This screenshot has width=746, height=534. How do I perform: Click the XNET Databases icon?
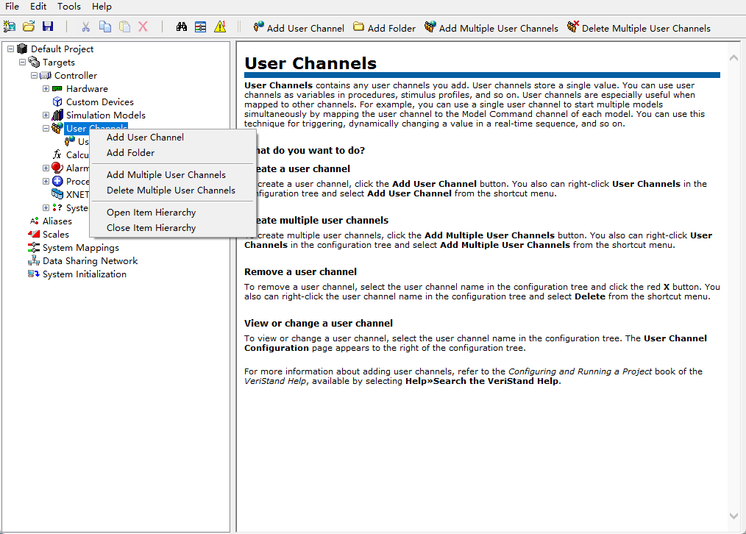[57, 194]
